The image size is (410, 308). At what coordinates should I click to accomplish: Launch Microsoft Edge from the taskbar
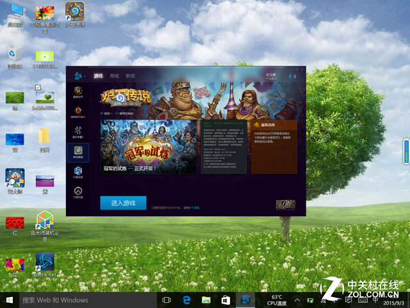pyautogui.click(x=186, y=300)
